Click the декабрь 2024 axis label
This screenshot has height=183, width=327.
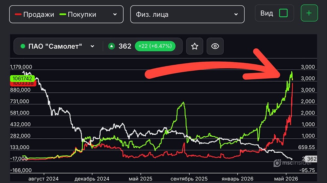(92, 179)
